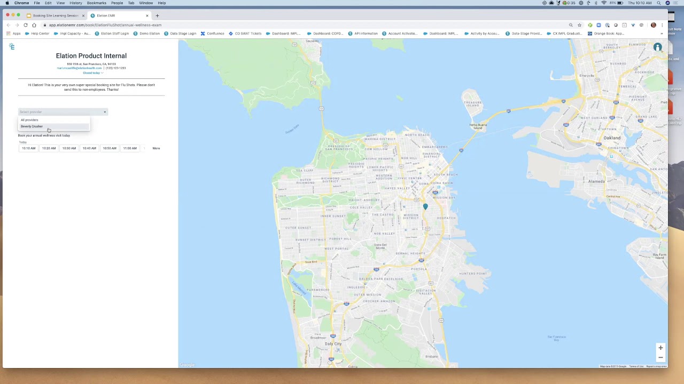Viewport: 684px width, 384px height.
Task: Switch to Elation EMR tab
Action: tap(119, 15)
